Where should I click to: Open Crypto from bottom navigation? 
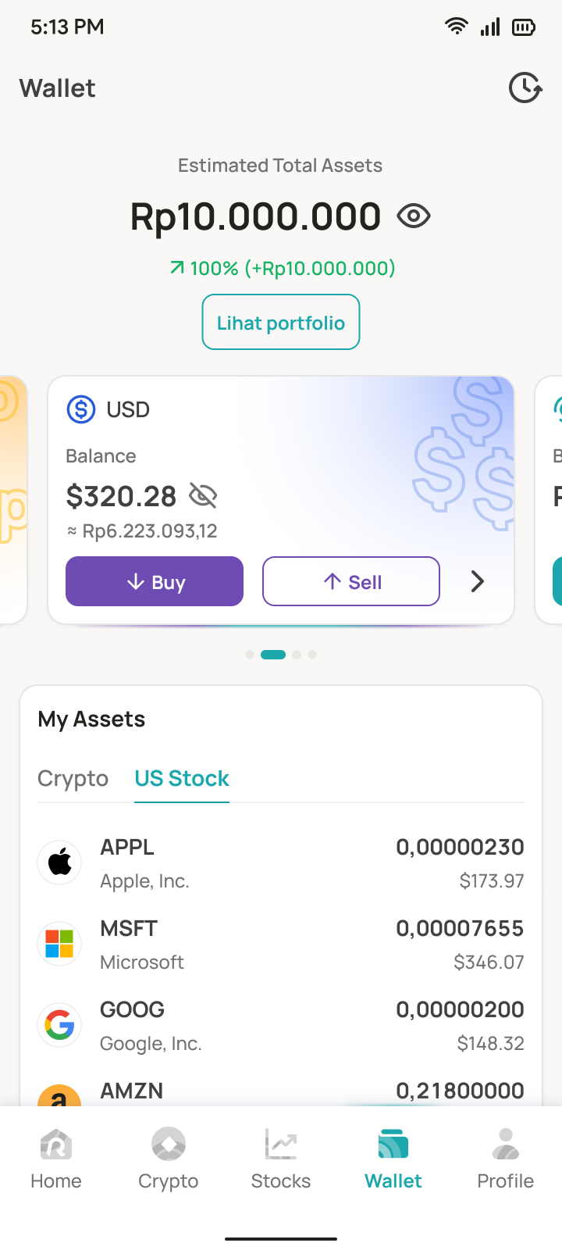coord(169,1159)
